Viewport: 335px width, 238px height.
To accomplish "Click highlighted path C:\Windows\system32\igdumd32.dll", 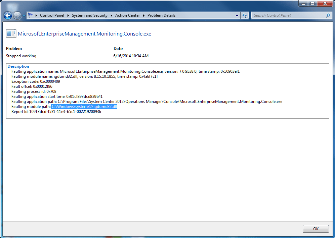I will [x=84, y=107].
